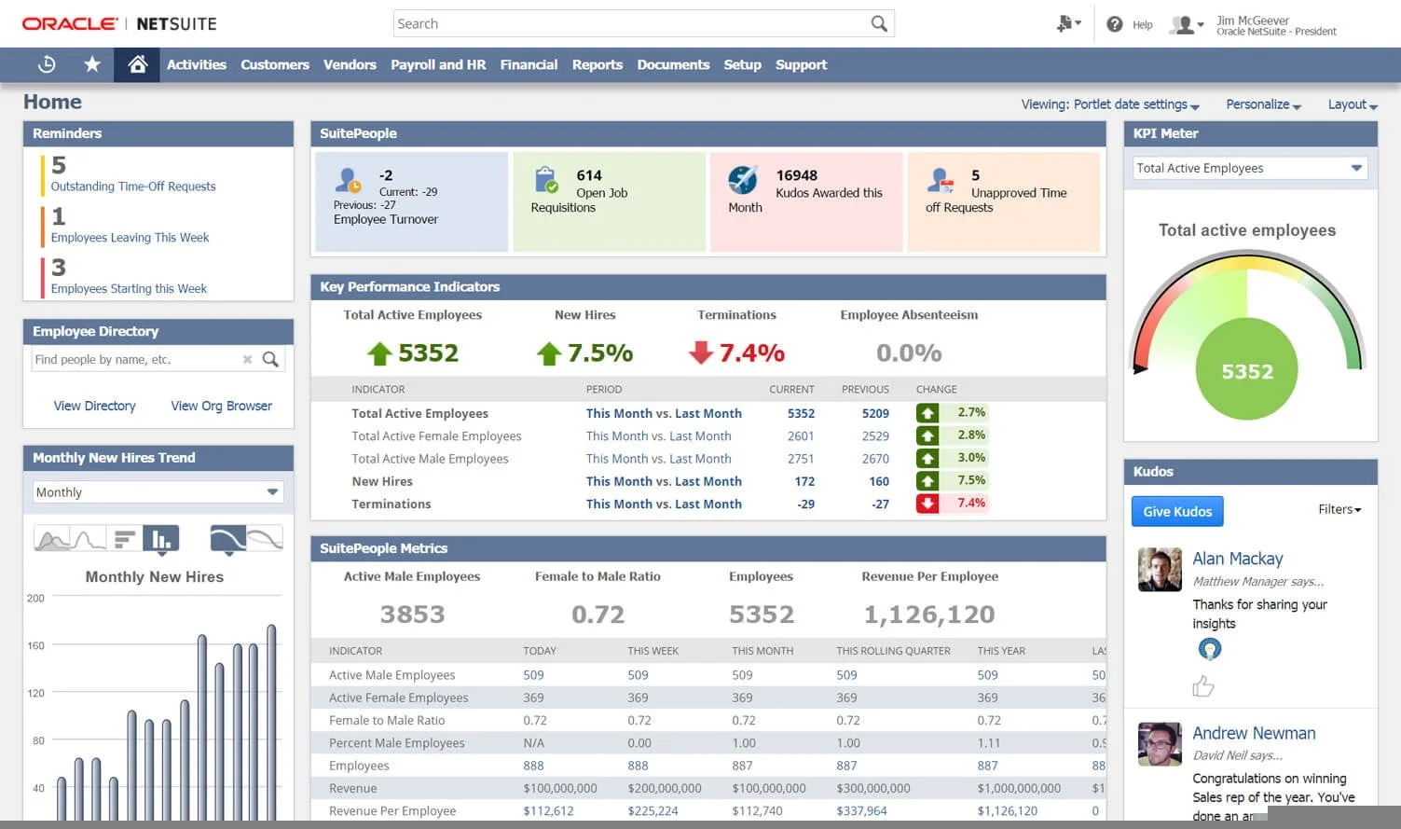Click the Home icon in the navigation bar
Viewport: 1401px width, 829px height.
click(137, 64)
